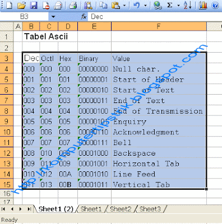The image size is (222, 224).
Task: Click the 'Horizontal Tab' cell
Action: [159, 164]
